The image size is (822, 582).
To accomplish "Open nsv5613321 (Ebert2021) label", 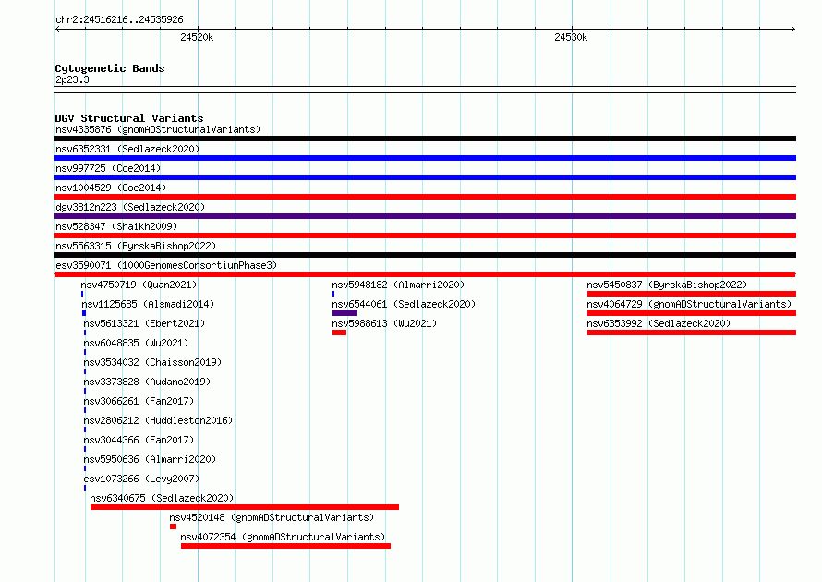I will (x=144, y=323).
